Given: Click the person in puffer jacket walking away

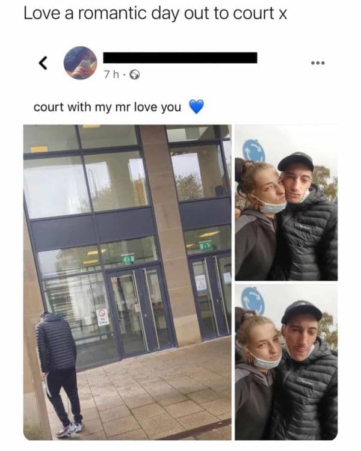Looking at the screenshot, I should point(59,374).
